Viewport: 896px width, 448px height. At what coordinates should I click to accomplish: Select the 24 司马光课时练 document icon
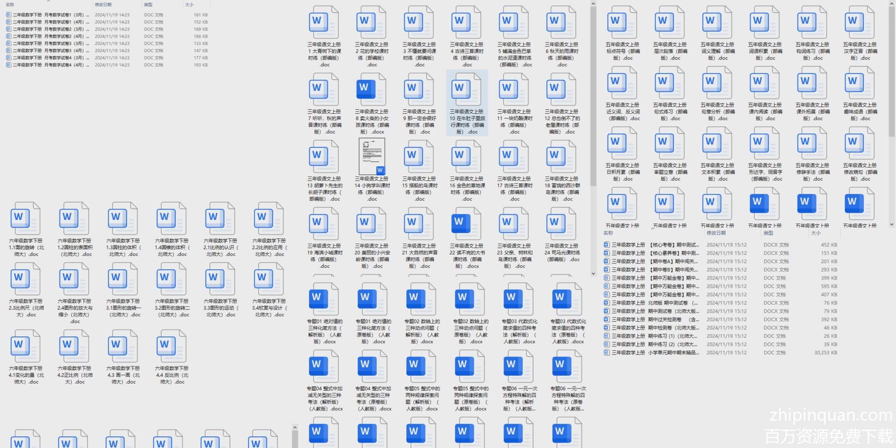pyautogui.click(x=561, y=224)
